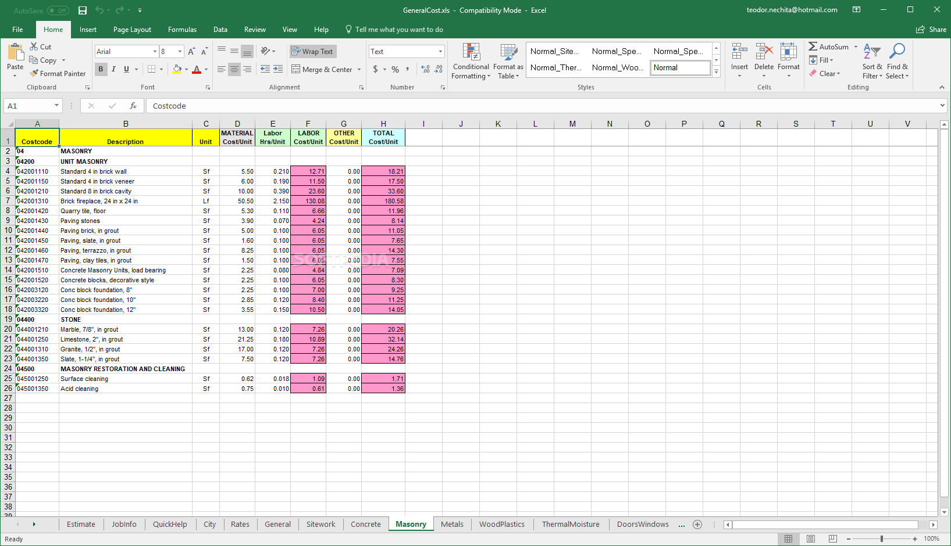This screenshot has width=951, height=546.
Task: Click the Increase Decimal icon
Action: 425,69
